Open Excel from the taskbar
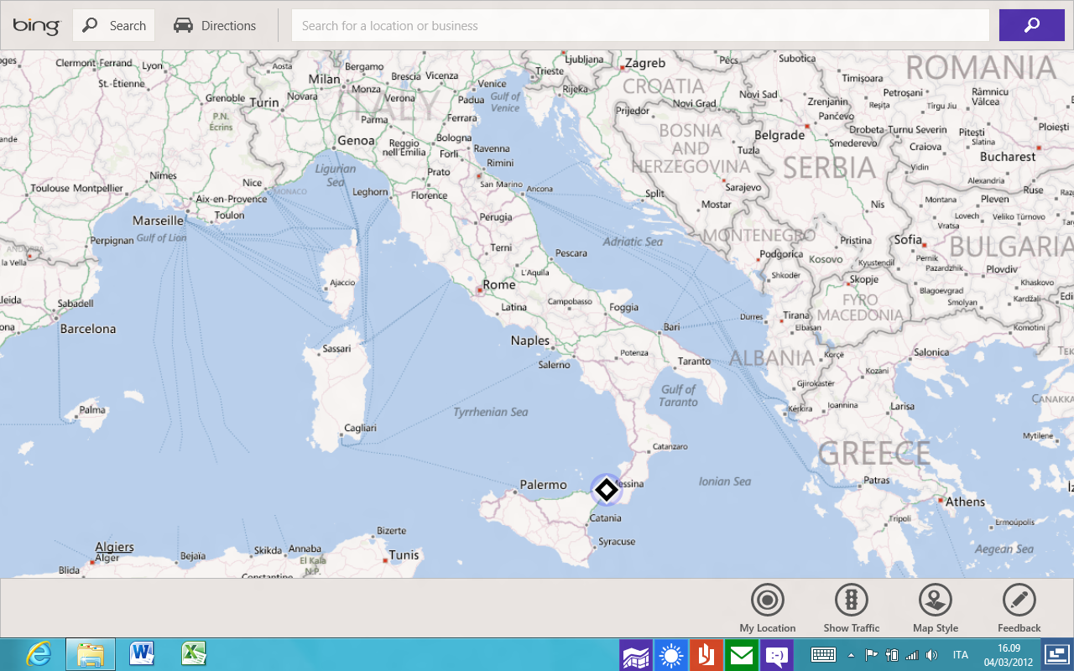Viewport: 1074px width, 671px height. pos(194,654)
